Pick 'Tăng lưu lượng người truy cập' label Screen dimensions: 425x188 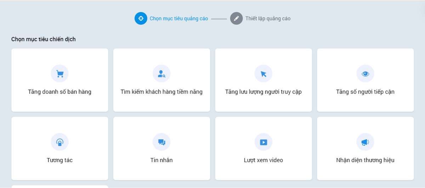[263, 92]
